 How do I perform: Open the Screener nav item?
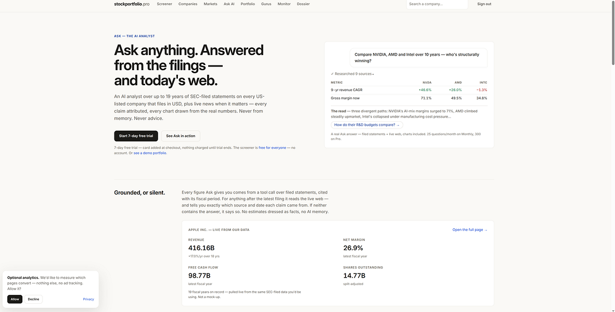coord(164,4)
